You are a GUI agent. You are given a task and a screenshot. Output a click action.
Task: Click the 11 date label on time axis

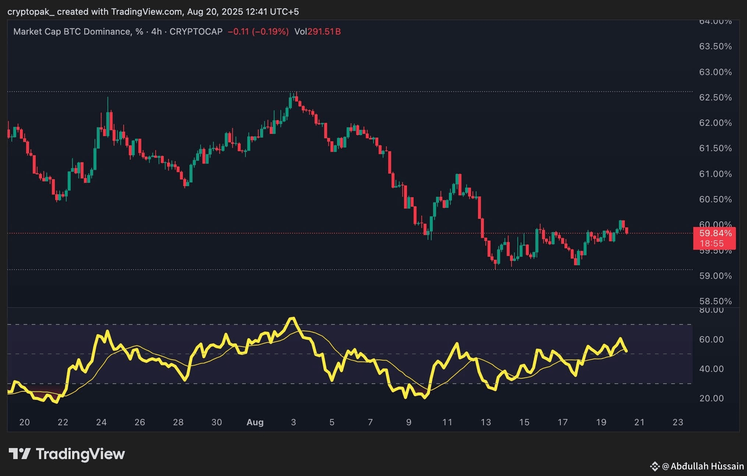pos(447,422)
